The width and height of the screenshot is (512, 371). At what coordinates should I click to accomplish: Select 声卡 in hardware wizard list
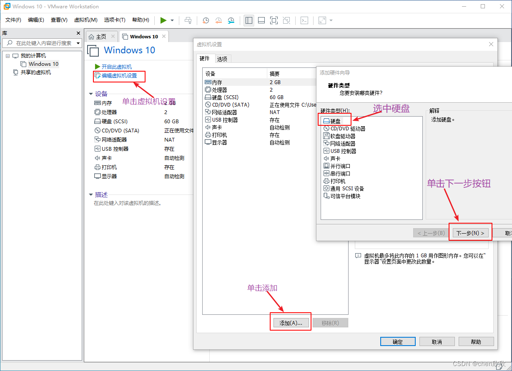332,159
